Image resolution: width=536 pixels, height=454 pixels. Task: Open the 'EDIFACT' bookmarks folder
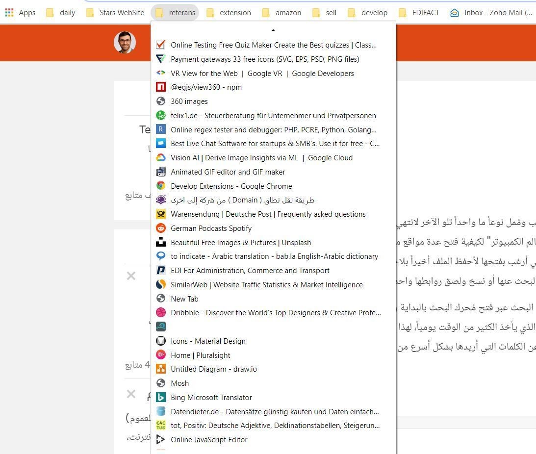(419, 13)
